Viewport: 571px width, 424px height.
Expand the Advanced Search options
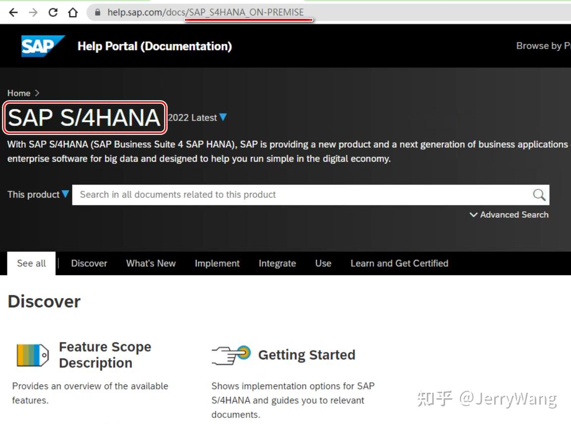[509, 214]
